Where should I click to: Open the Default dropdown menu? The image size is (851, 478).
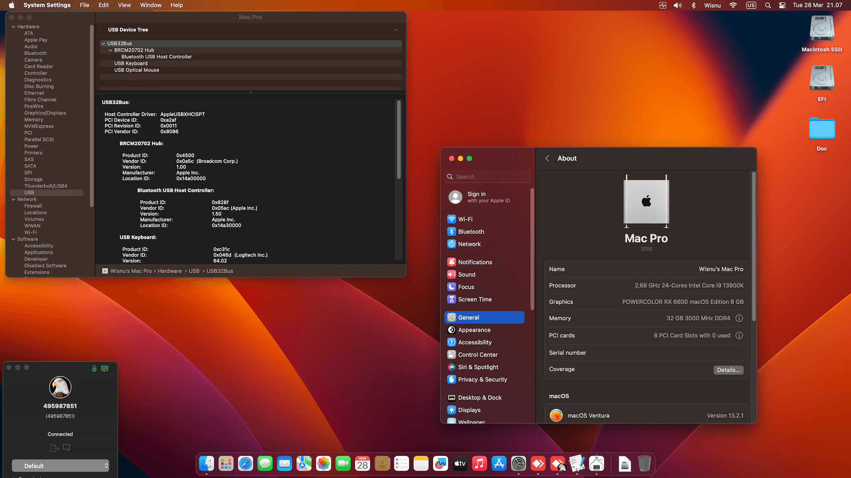[x=60, y=466]
